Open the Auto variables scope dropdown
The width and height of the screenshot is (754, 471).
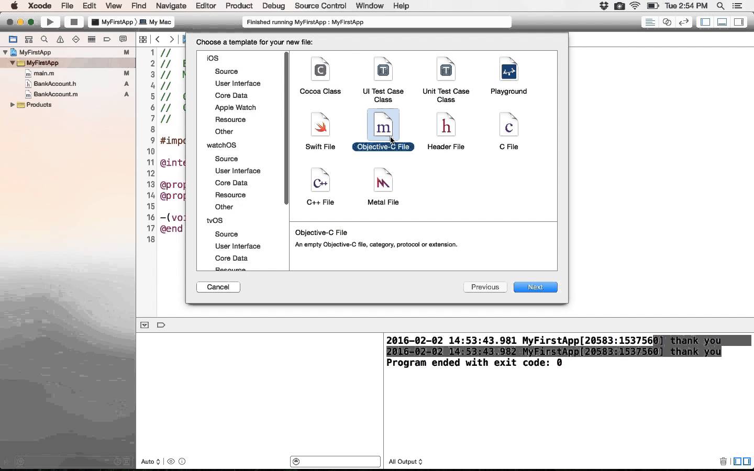coord(151,462)
